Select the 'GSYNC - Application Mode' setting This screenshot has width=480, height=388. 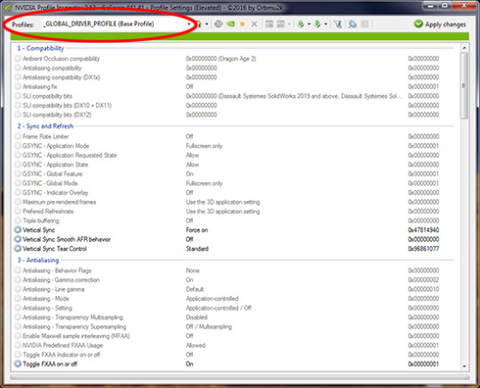(56, 146)
